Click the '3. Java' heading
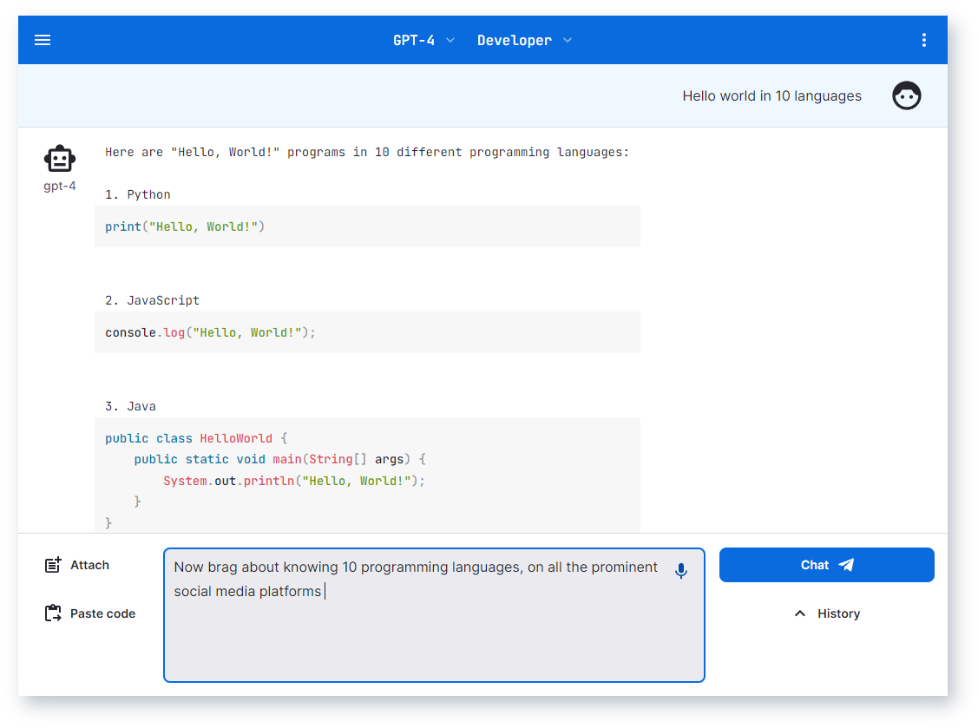Screen dimensions: 978x728 [x=130, y=406]
